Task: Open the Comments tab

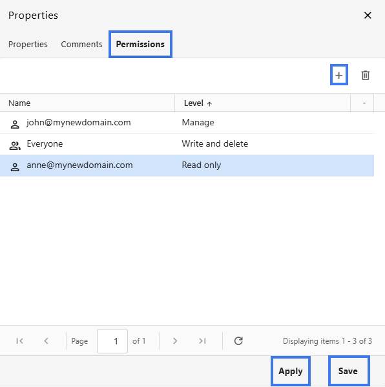Action: [x=81, y=44]
